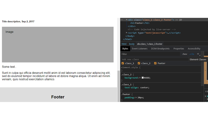Click the new style rule plus icon
Viewport: 208px width, 119px height.
(198, 54)
